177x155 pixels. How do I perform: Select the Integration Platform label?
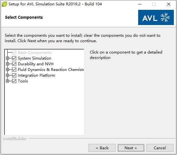[x=37, y=75]
